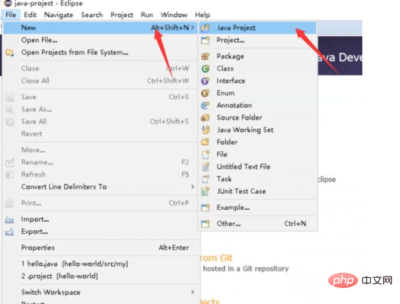Click the Annotation icon
Viewport: 400px width, 304px height.
point(205,105)
